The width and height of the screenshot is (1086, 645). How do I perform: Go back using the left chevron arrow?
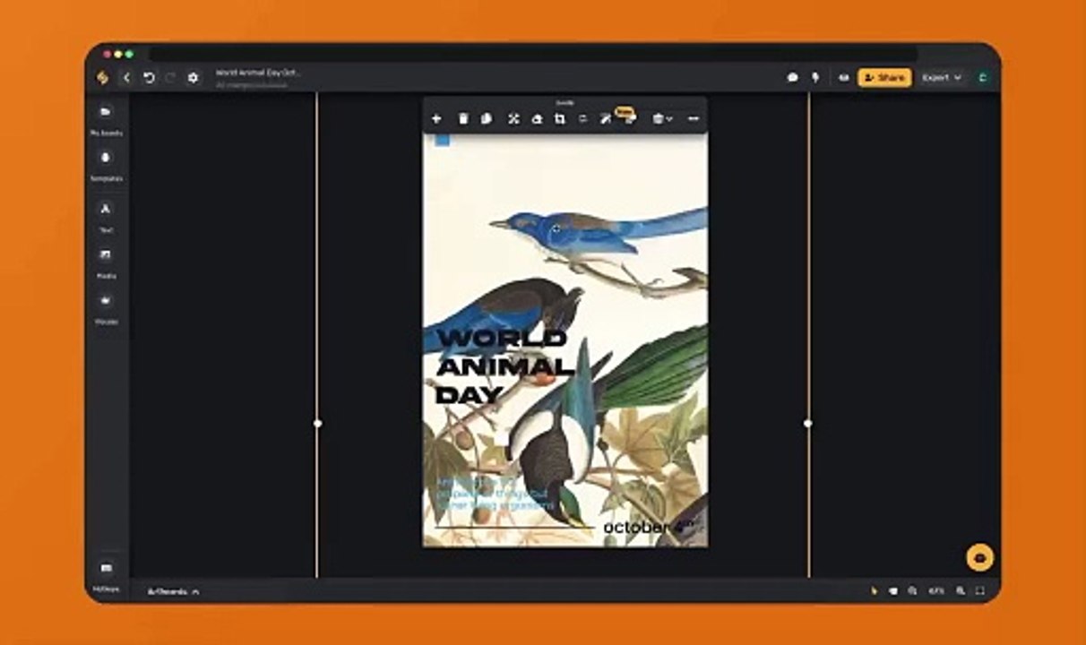coord(126,78)
